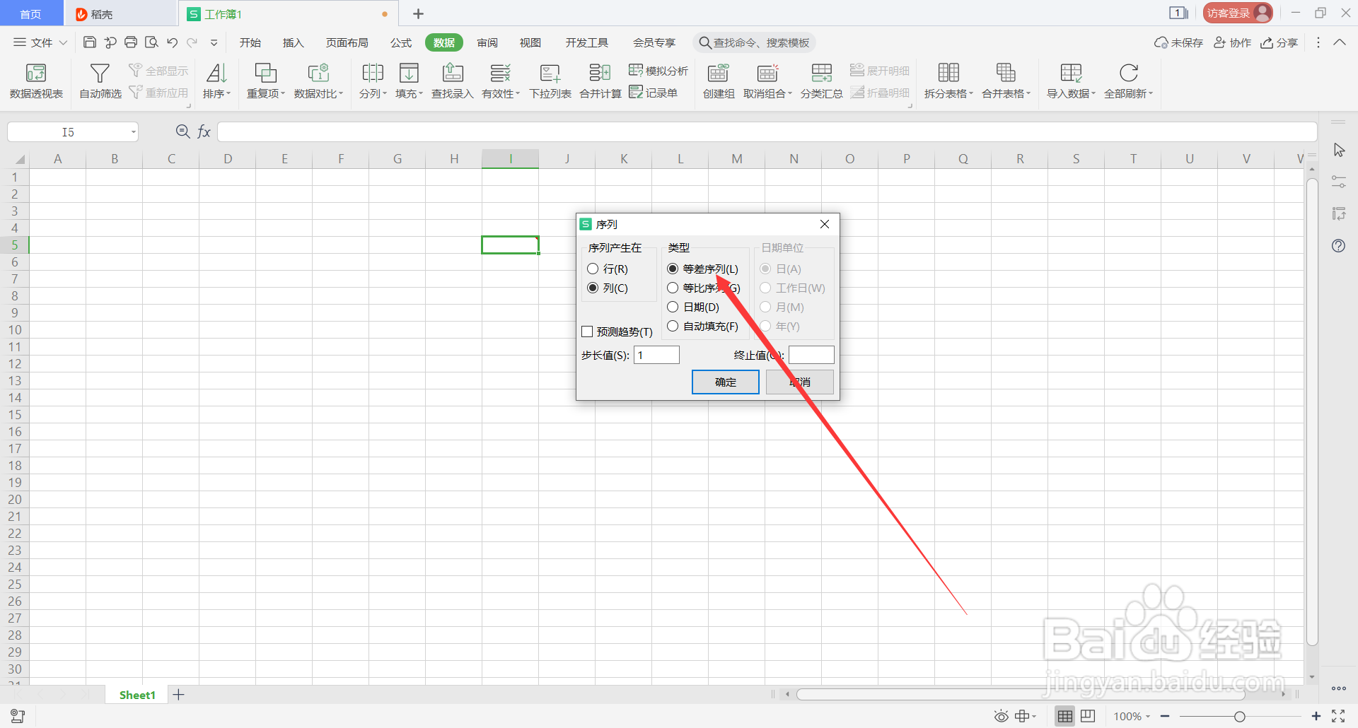Image resolution: width=1358 pixels, height=728 pixels.
Task: Click 导入数据 import data icon
Action: coord(1071,73)
